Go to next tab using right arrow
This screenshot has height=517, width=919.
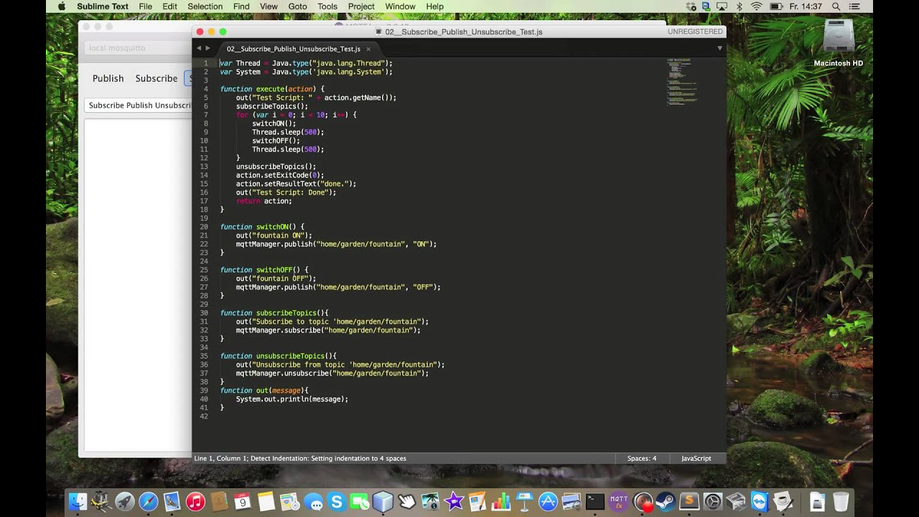point(208,48)
